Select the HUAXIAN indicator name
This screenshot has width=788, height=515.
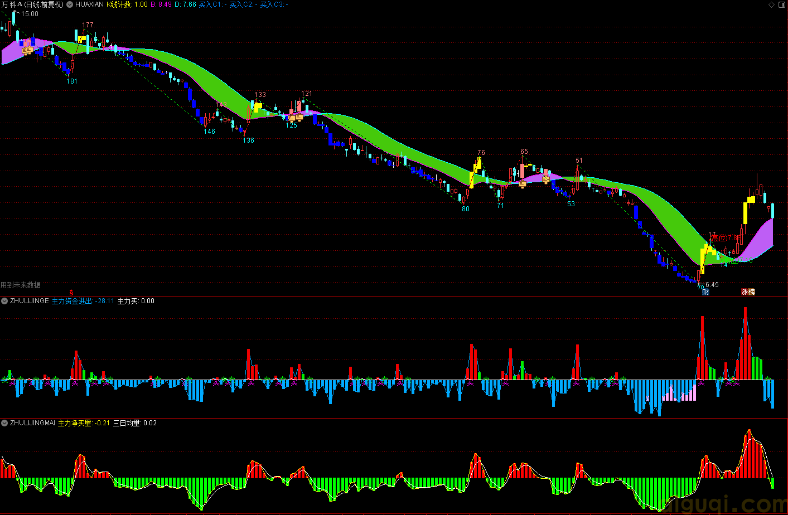(89, 4)
